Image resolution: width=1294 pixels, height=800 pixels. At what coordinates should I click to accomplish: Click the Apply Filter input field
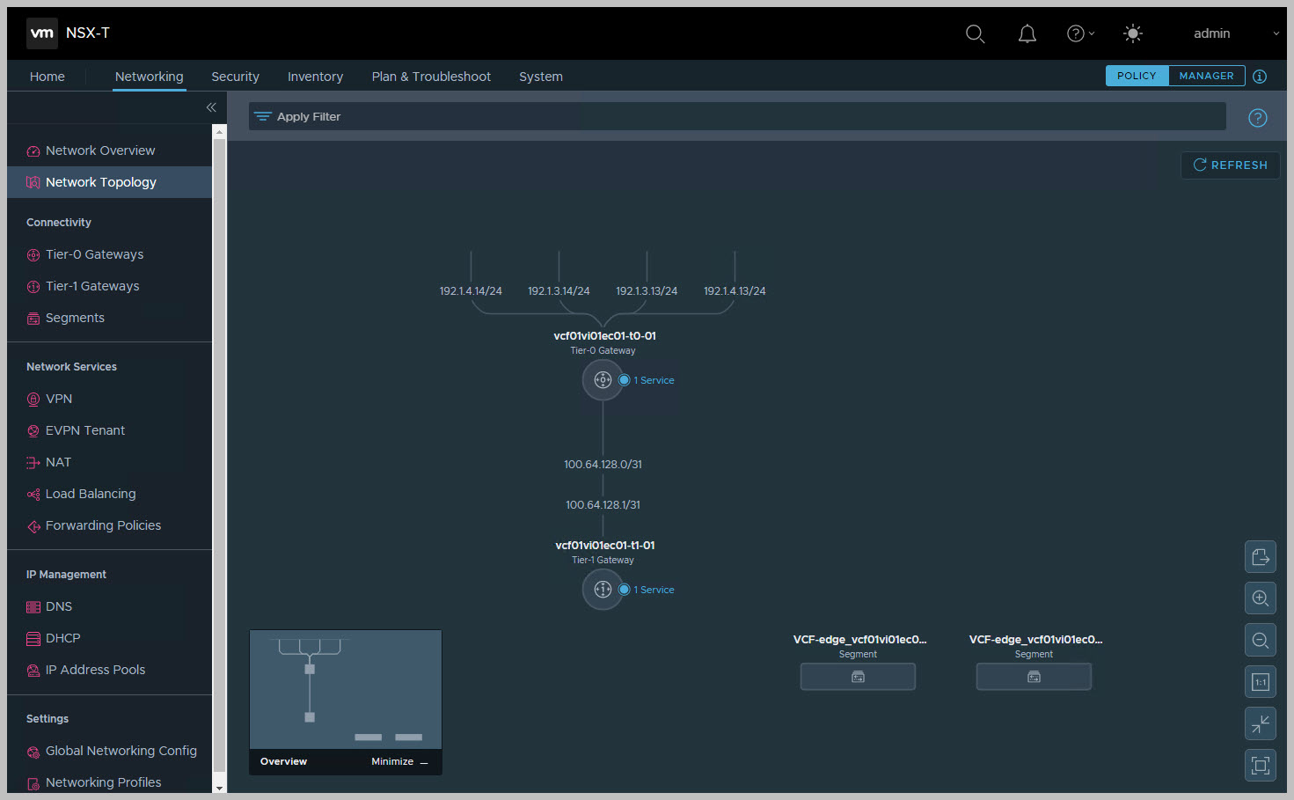tap(737, 116)
